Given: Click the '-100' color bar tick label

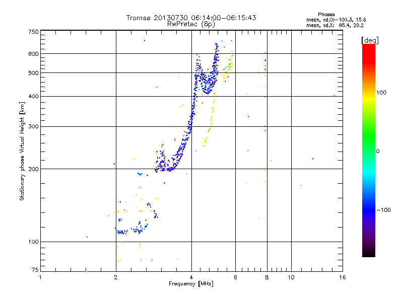Looking at the screenshot, I should tap(383, 210).
